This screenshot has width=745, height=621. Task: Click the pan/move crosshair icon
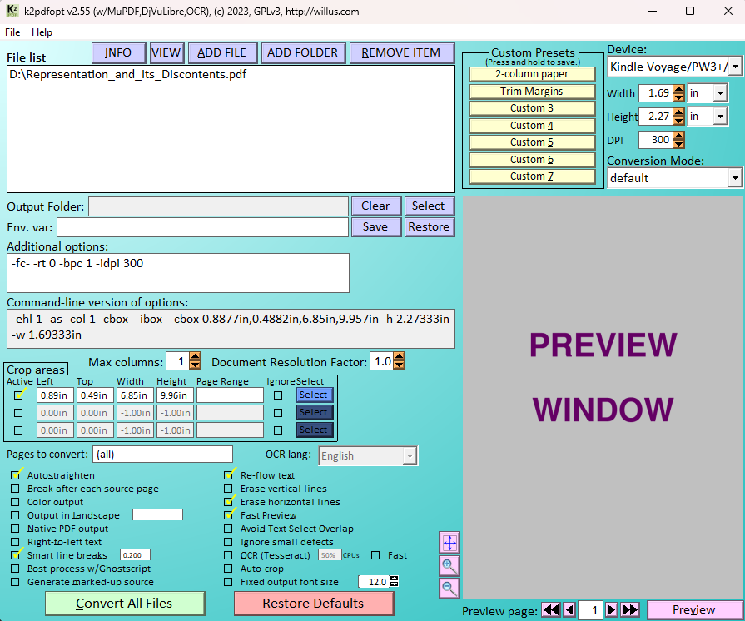pos(449,543)
